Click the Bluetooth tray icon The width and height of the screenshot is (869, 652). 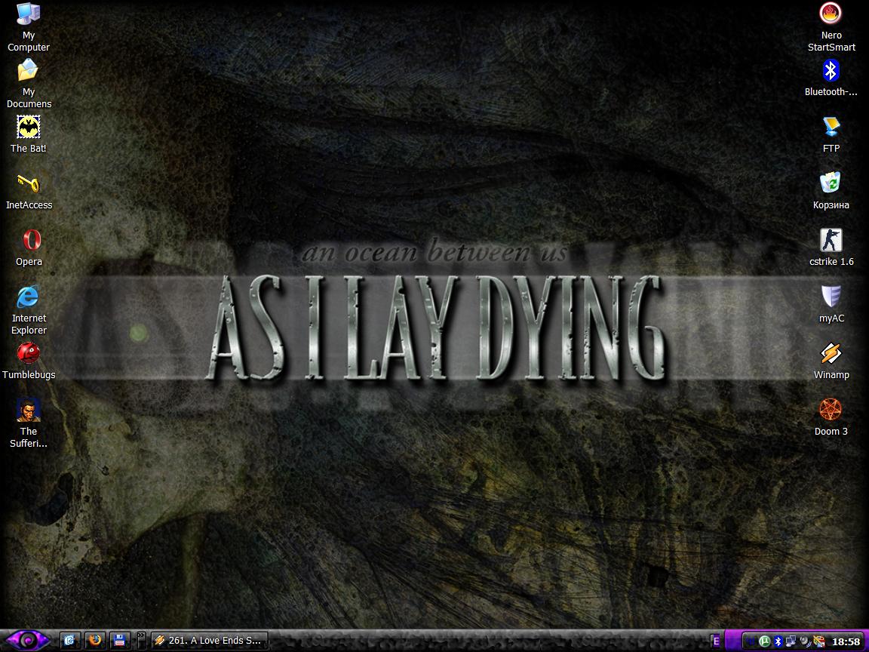pos(778,641)
